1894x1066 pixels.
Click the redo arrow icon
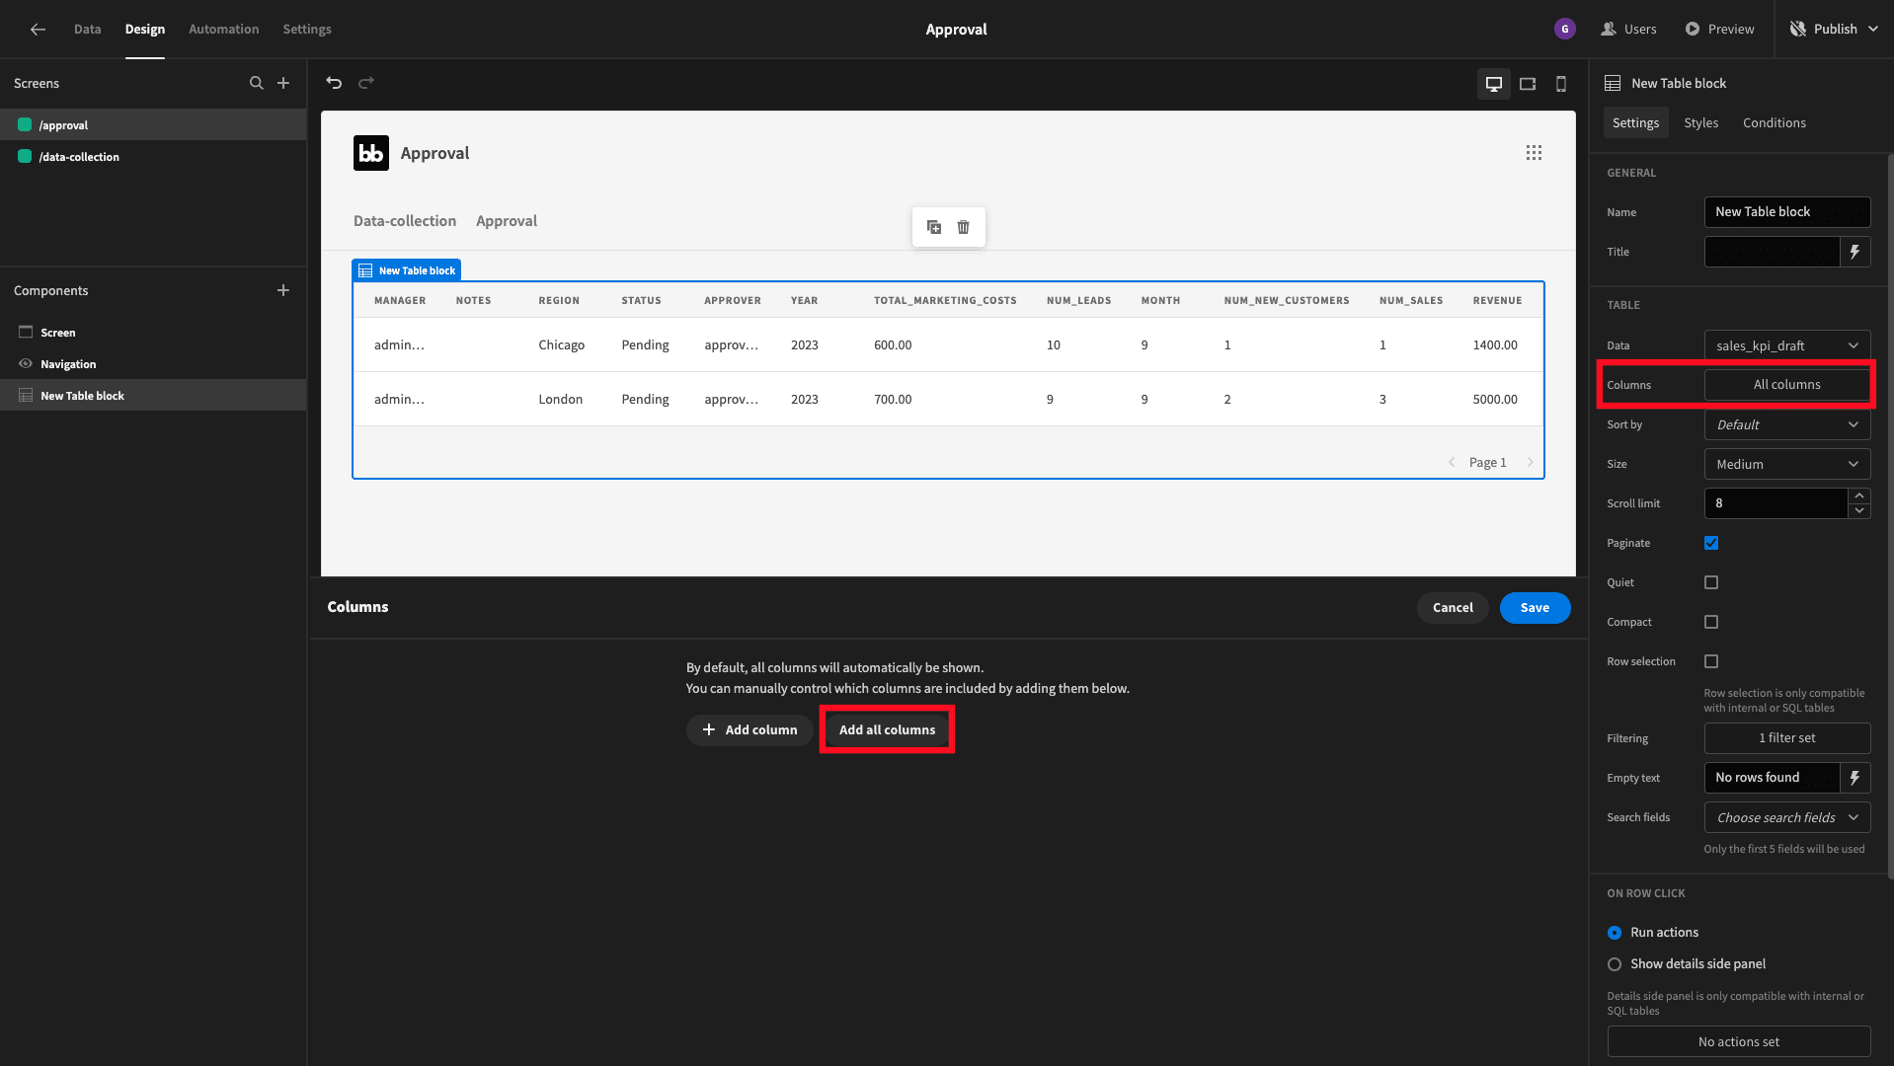(x=366, y=83)
